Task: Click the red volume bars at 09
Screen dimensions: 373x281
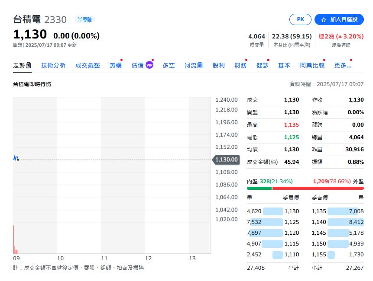Action: click(16, 239)
